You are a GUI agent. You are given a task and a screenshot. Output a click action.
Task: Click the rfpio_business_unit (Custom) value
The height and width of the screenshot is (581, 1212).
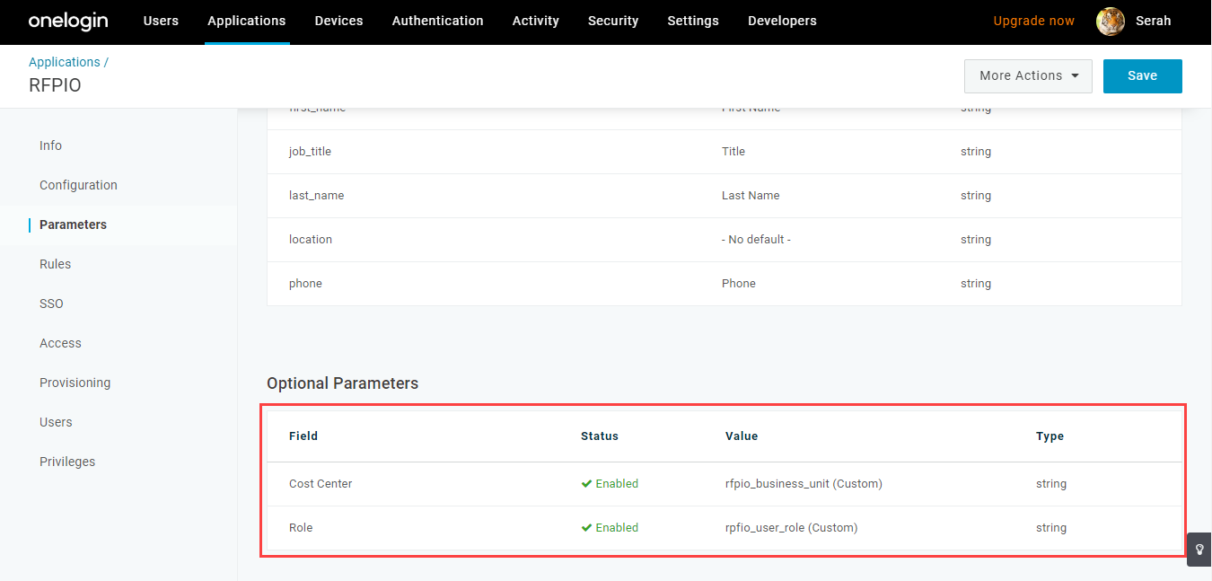click(x=804, y=484)
